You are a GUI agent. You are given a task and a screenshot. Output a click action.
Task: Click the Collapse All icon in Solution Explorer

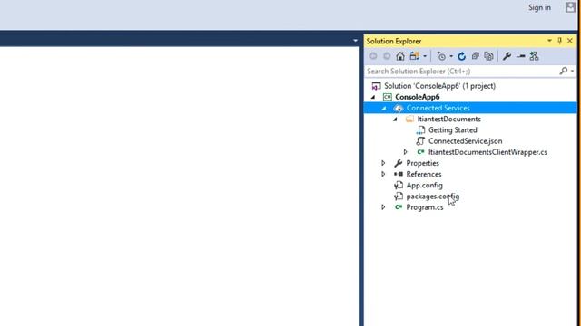[476, 56]
